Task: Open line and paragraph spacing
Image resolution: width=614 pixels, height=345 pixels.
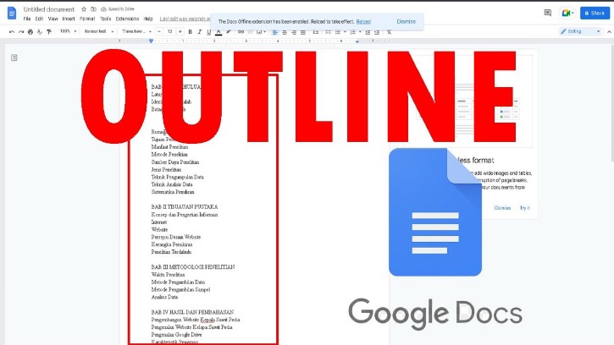Action: [x=316, y=31]
